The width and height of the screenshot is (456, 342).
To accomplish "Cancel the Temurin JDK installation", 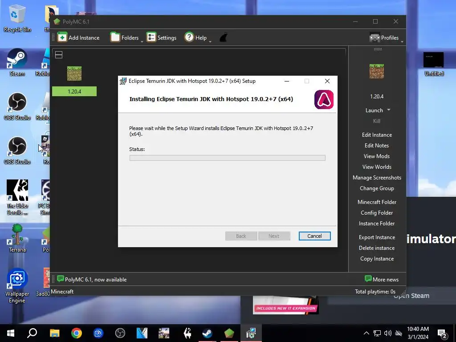I will point(314,236).
